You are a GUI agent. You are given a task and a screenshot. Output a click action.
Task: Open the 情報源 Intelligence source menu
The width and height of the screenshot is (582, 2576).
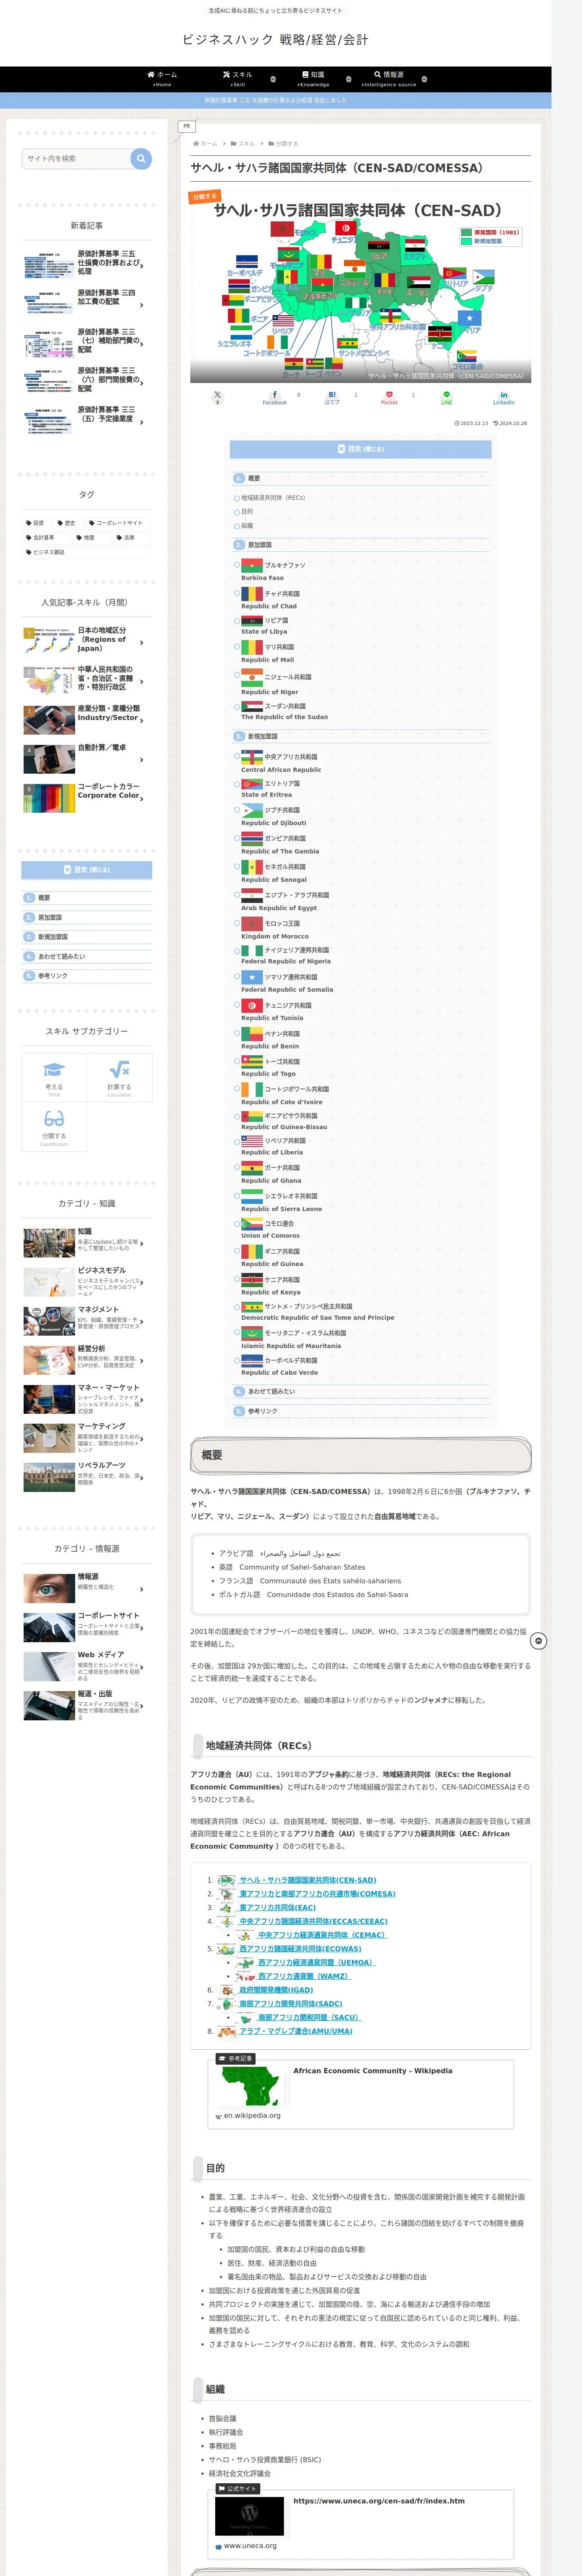click(389, 79)
